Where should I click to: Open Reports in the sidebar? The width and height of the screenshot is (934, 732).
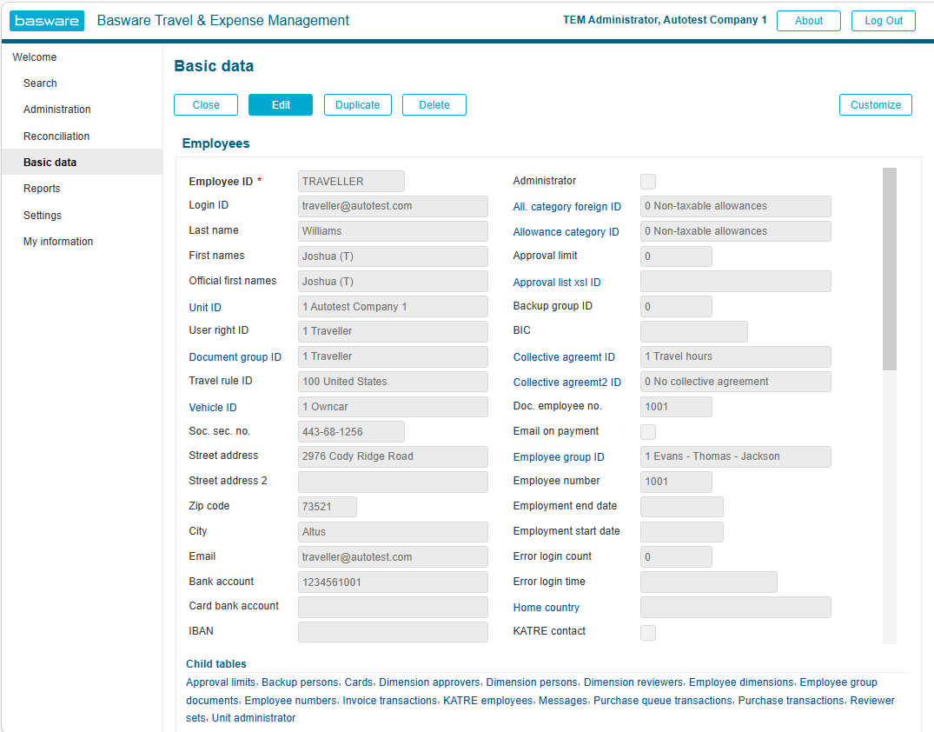coord(42,189)
